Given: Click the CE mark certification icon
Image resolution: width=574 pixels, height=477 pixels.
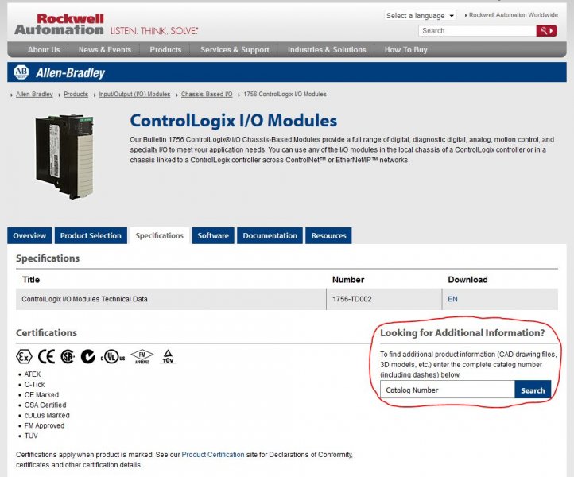Looking at the screenshot, I should point(46,356).
